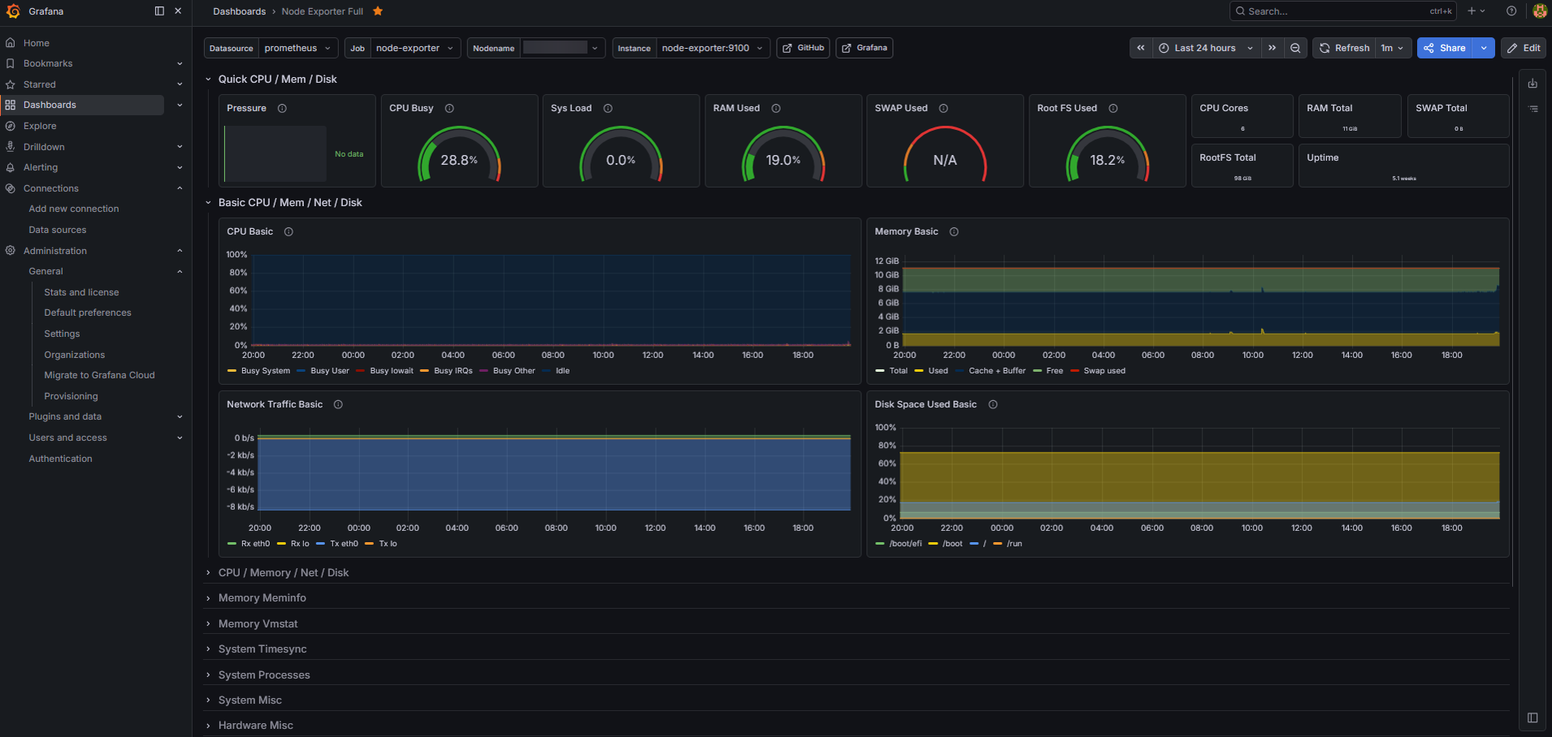This screenshot has height=737, width=1552.
Task: Open Stats and license page
Action: tap(81, 292)
